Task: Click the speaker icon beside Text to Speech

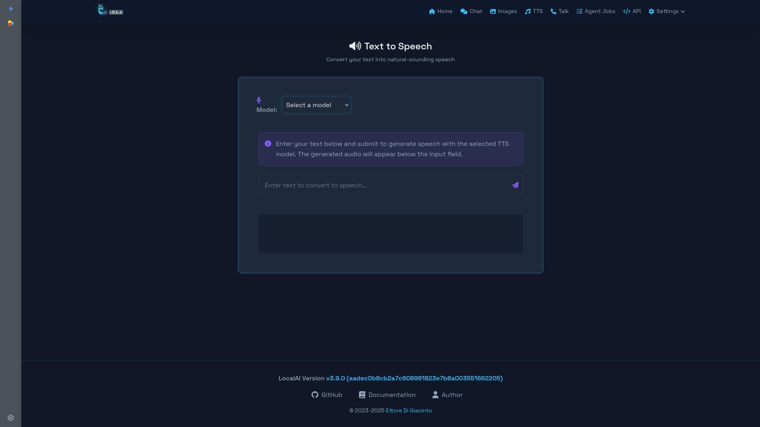Action: click(x=355, y=46)
